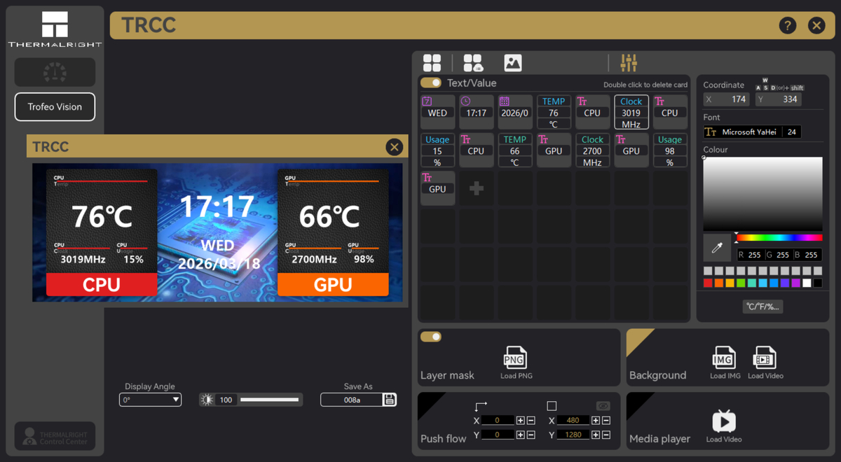841x462 pixels.
Task: Choose the red colour swatch
Action: tap(708, 283)
